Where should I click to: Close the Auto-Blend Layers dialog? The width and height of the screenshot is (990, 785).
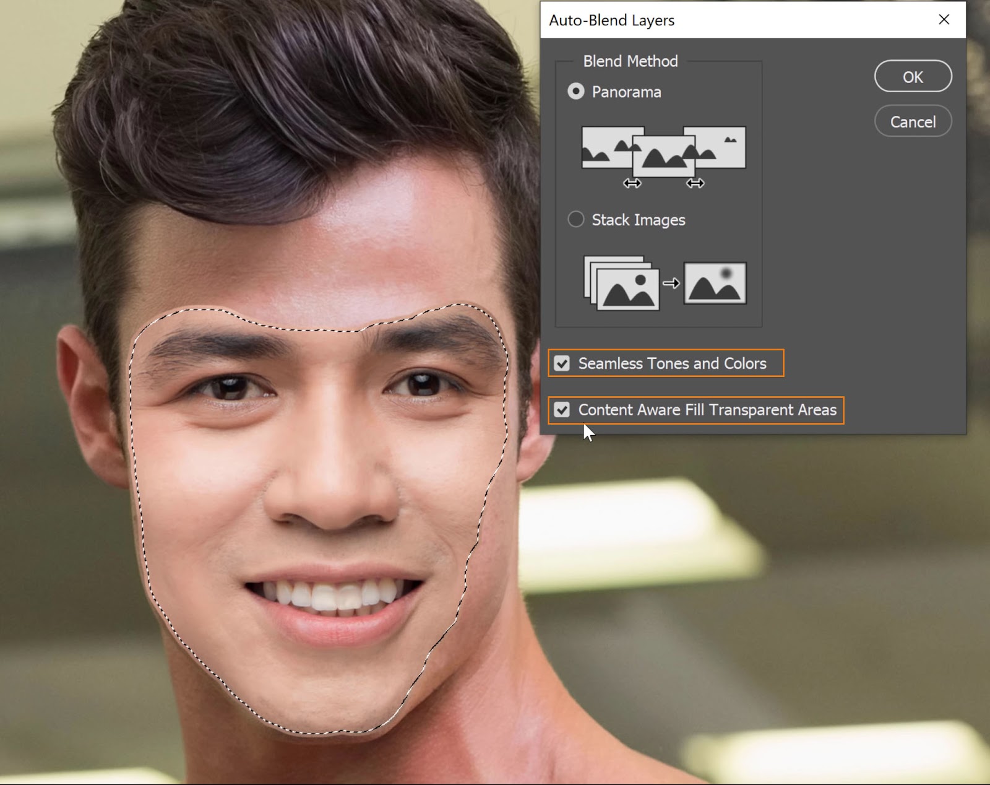tap(944, 20)
